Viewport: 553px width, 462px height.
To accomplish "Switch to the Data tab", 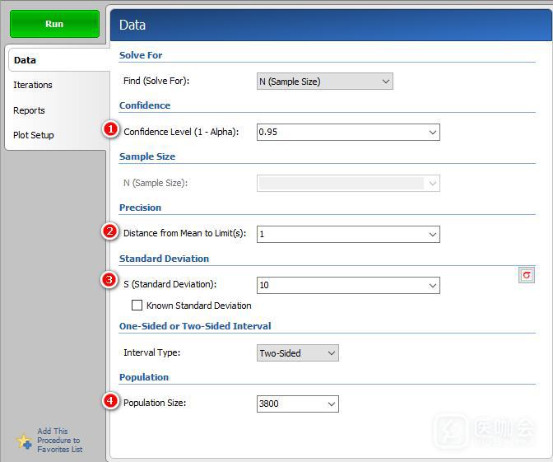I will [x=25, y=60].
